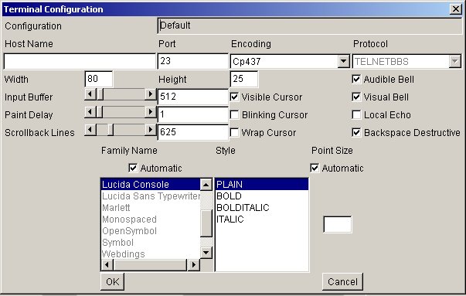Click the Width field showing 80

tap(98, 79)
